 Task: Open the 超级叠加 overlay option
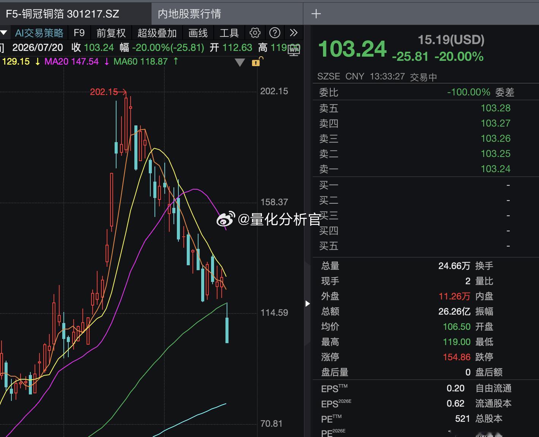[157, 33]
